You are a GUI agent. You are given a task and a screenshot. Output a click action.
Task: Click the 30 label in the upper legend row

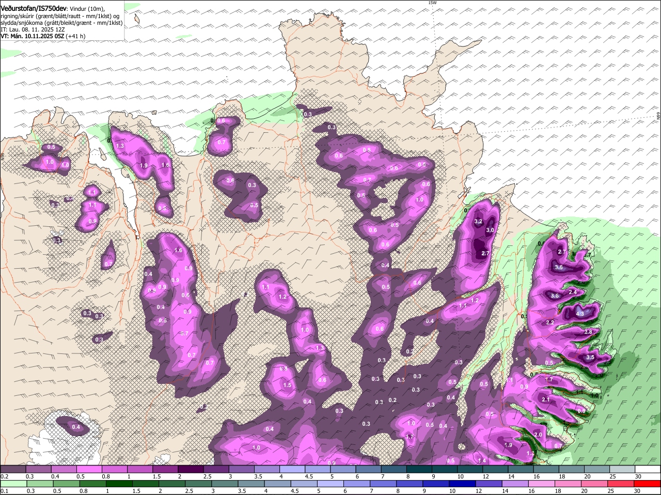[638, 476]
